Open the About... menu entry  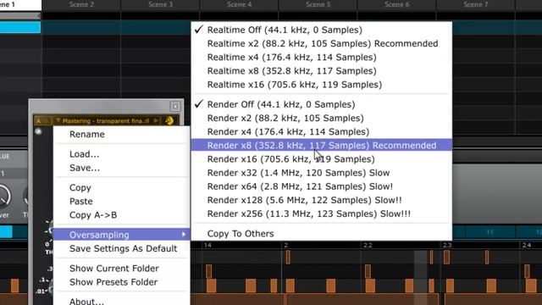(x=86, y=302)
